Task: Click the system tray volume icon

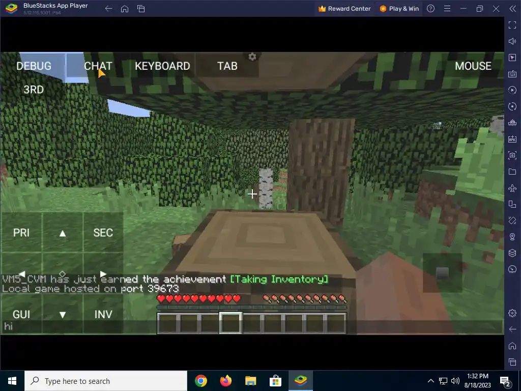Action: (x=455, y=381)
